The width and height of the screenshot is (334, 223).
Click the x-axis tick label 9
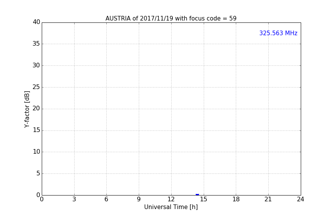[x=139, y=199]
